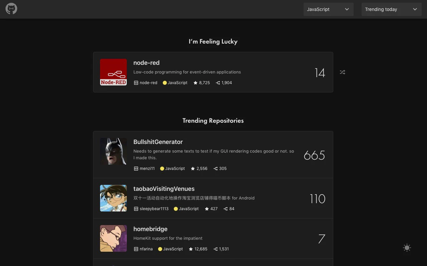Open the node-red repository card
Viewport: 427px width, 266px height.
point(213,72)
